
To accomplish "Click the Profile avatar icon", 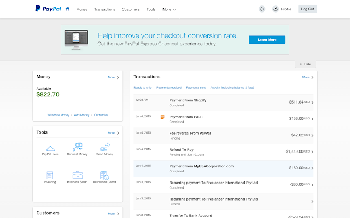I will [276, 9].
